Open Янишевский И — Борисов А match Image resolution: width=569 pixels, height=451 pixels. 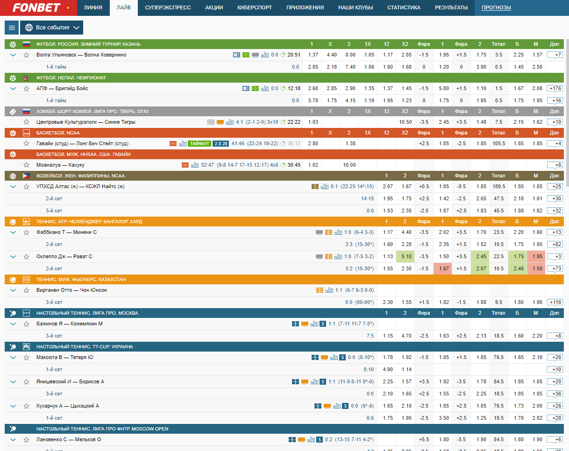[70, 382]
